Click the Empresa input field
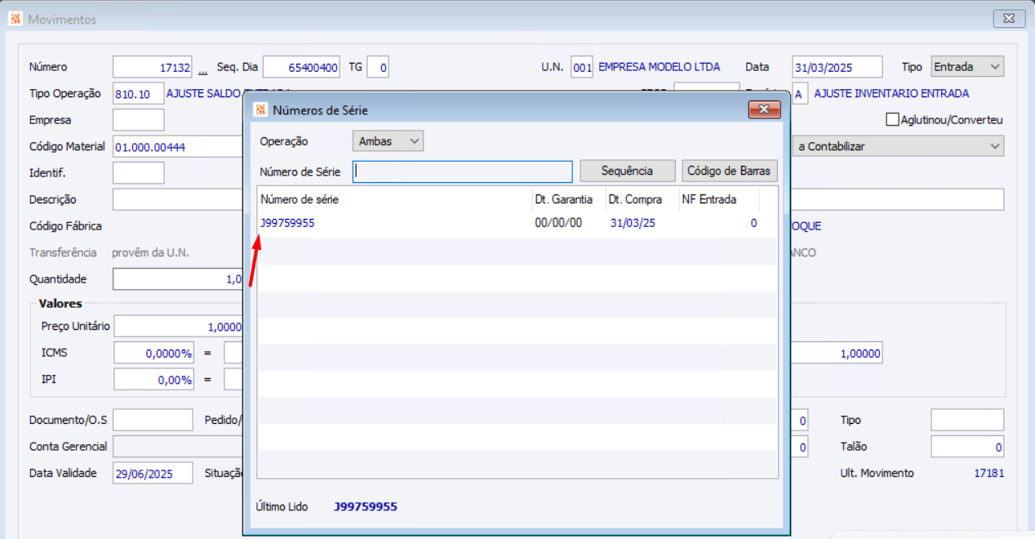1035x539 pixels. click(x=138, y=120)
